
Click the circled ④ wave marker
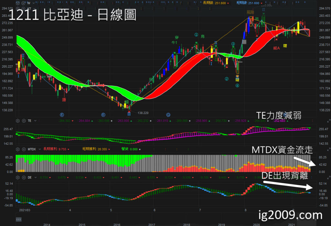[x=237, y=85]
